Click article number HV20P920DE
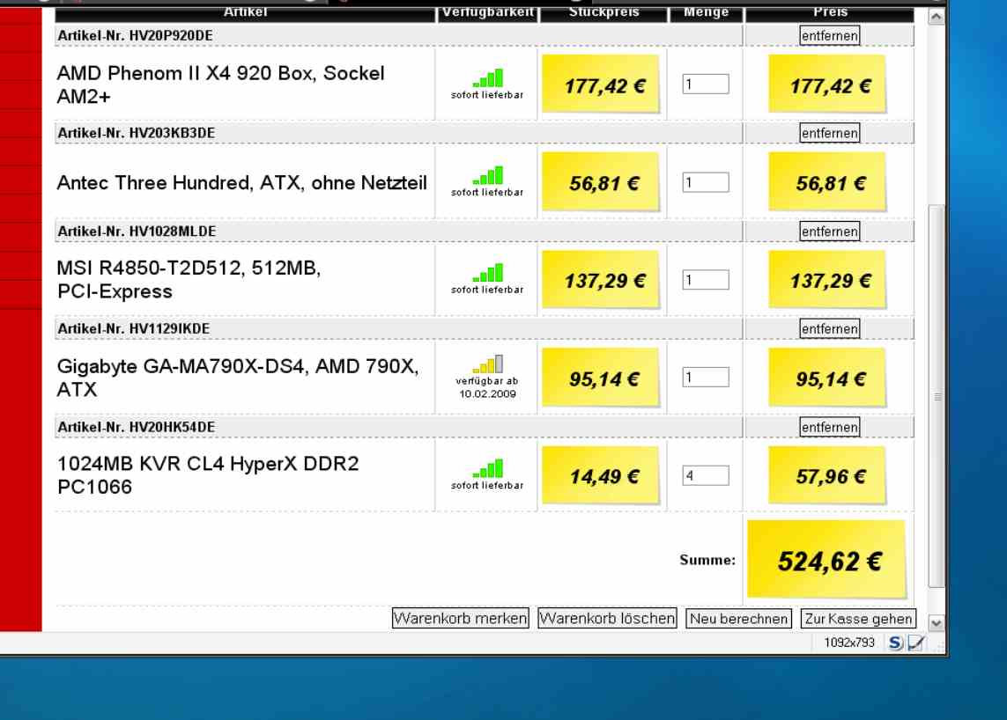Screen dimensions: 1007x720 (171, 36)
